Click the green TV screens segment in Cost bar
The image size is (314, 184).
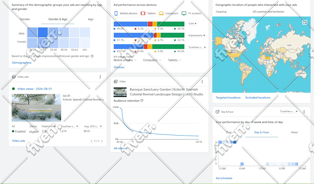pos(170,24)
